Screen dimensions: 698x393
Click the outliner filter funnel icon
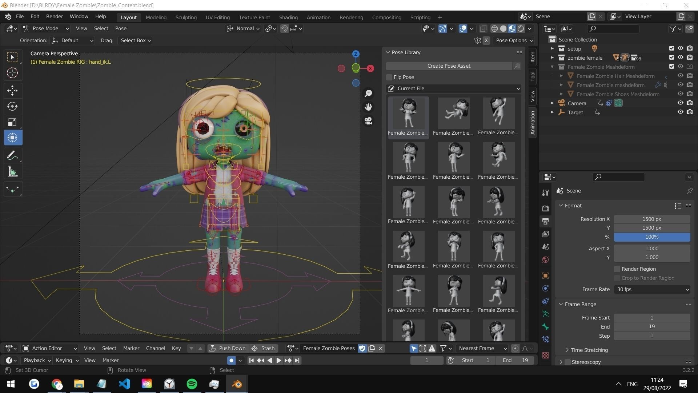pos(673,29)
